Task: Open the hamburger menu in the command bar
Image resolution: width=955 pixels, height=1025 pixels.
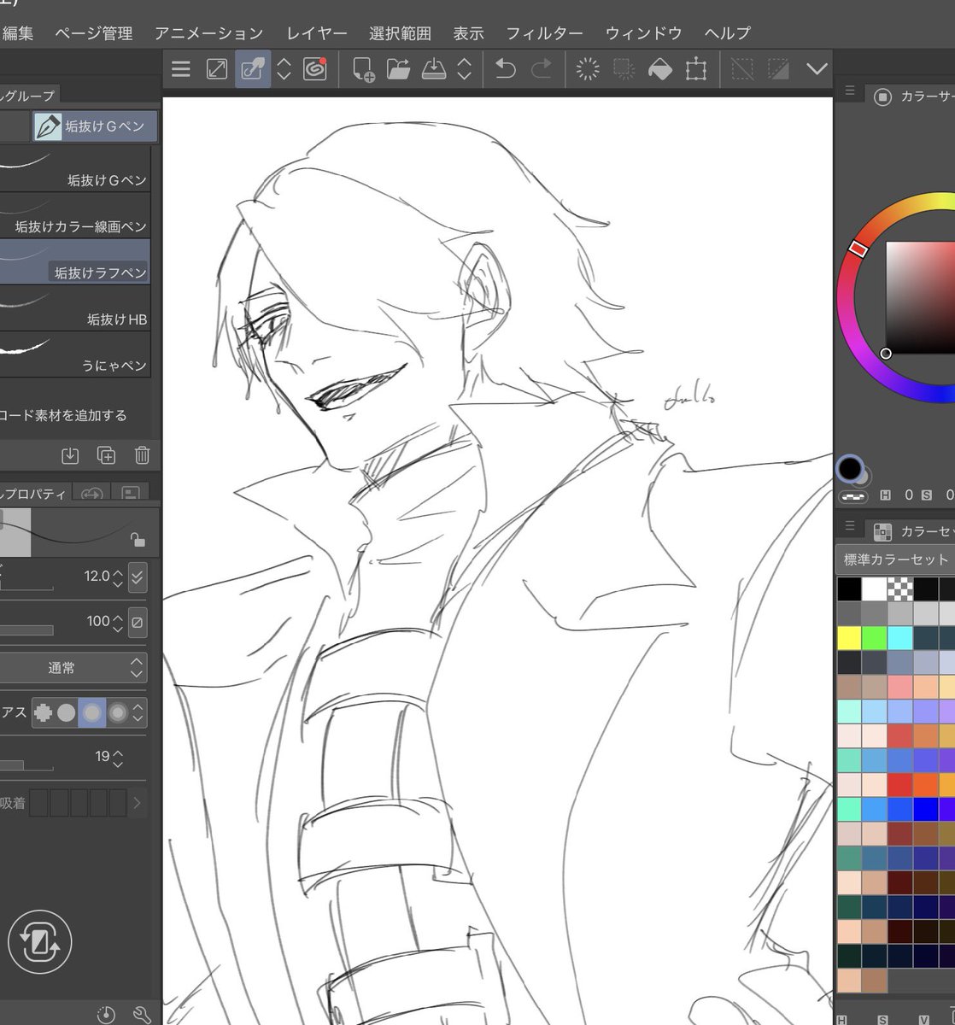Action: [180, 69]
